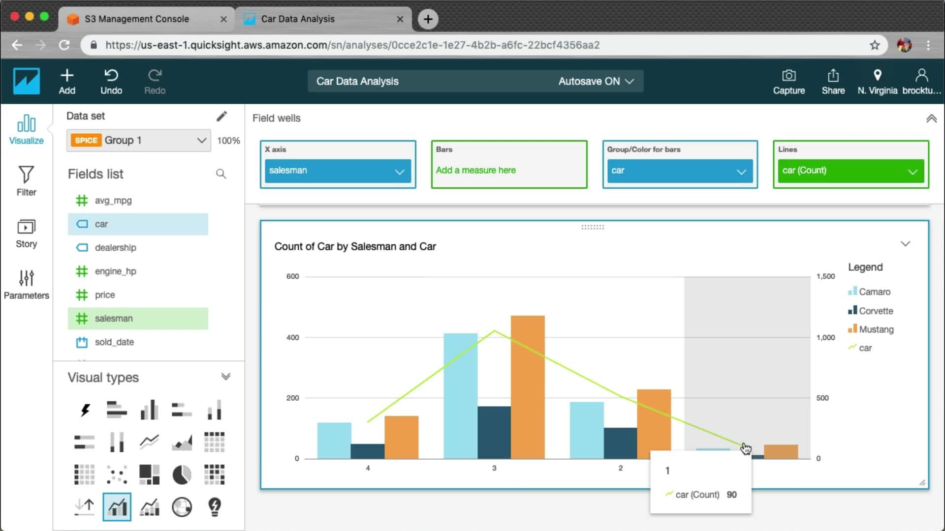
Task: Click the Undo button
Action: coord(111,81)
